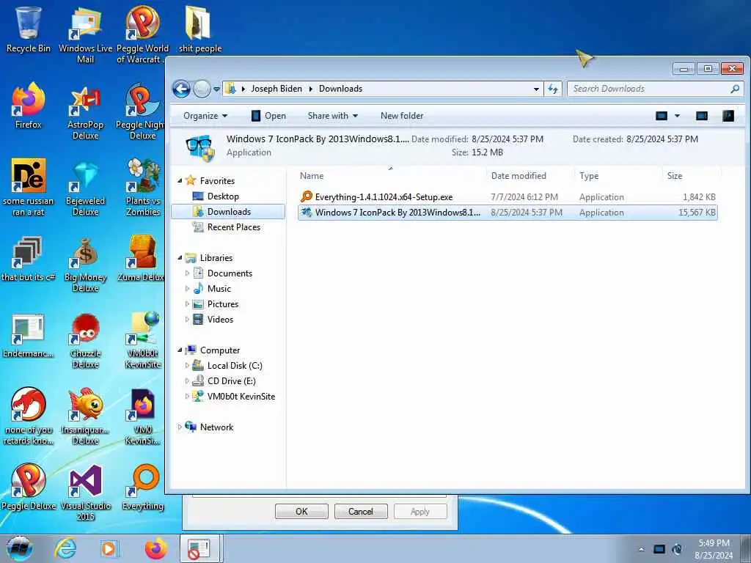Sort by the Type column header

[x=618, y=176]
